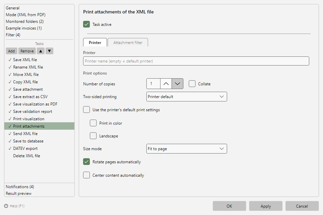
Task: Open Notifications (4) section
Action: click(20, 187)
